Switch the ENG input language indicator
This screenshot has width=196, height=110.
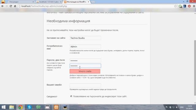(182, 107)
